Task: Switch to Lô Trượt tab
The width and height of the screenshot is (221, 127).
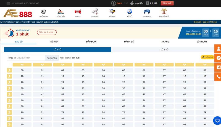Action: pos(202,42)
